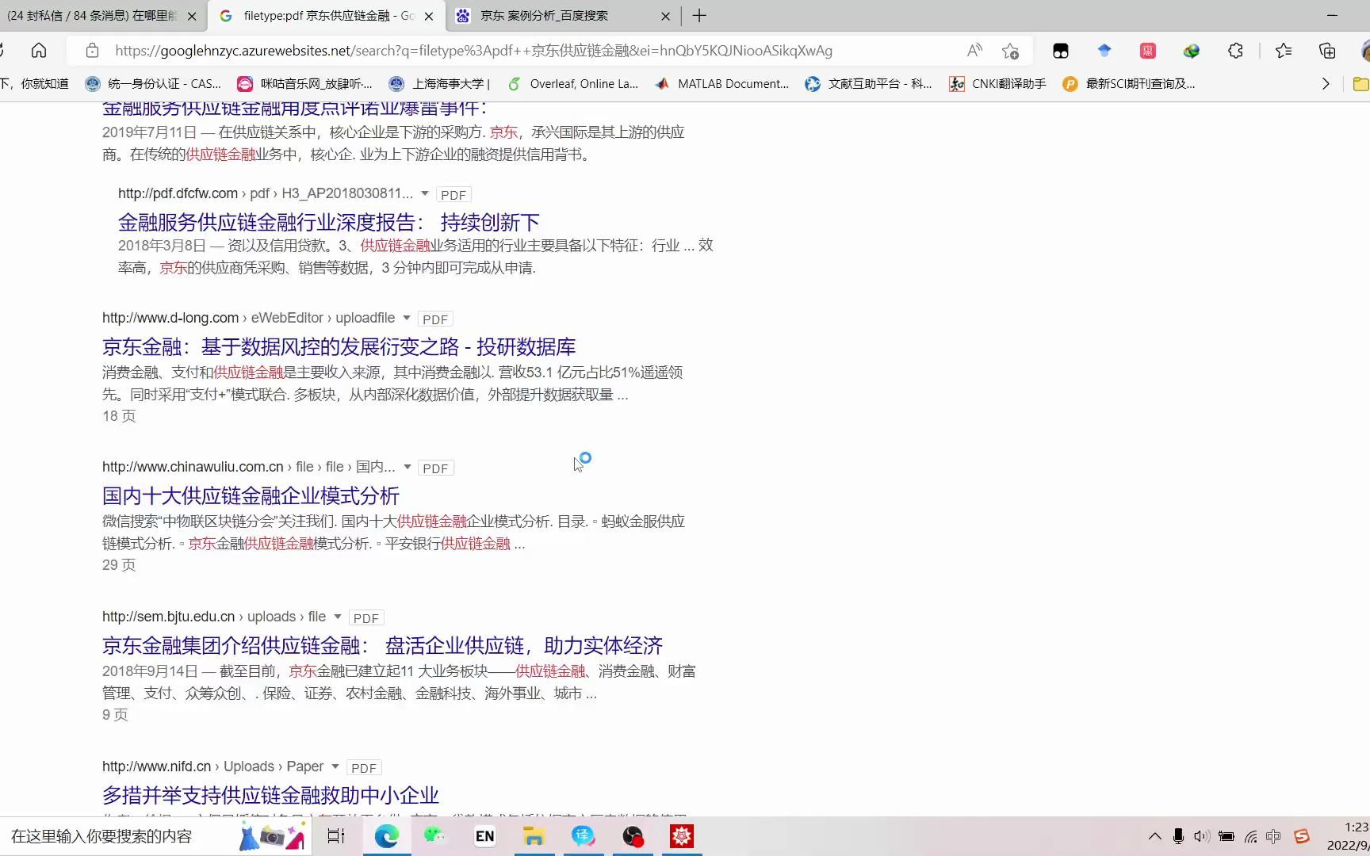The height and width of the screenshot is (856, 1370).
Task: Open 上海海事大学 bookmark
Action: [439, 84]
